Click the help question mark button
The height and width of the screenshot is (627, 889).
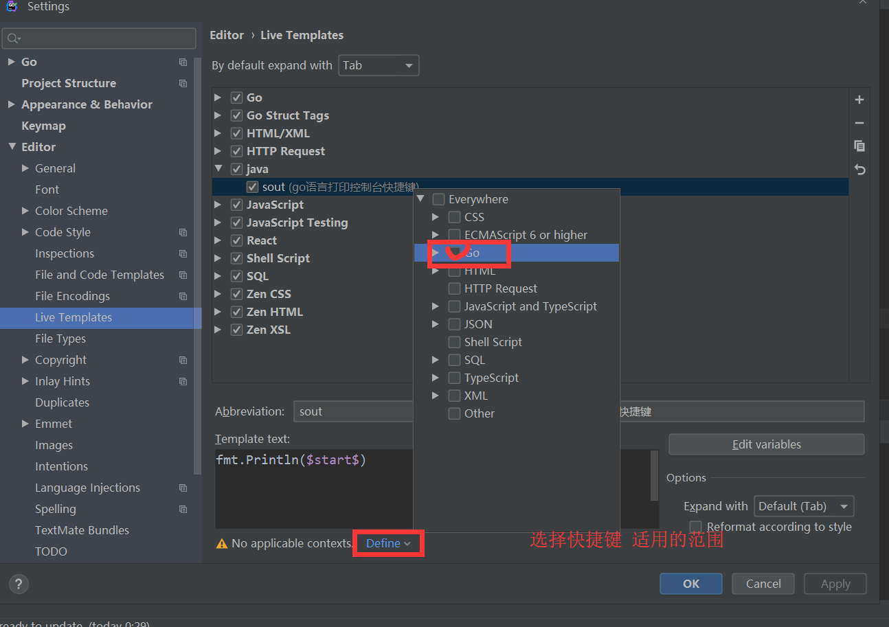pos(19,584)
